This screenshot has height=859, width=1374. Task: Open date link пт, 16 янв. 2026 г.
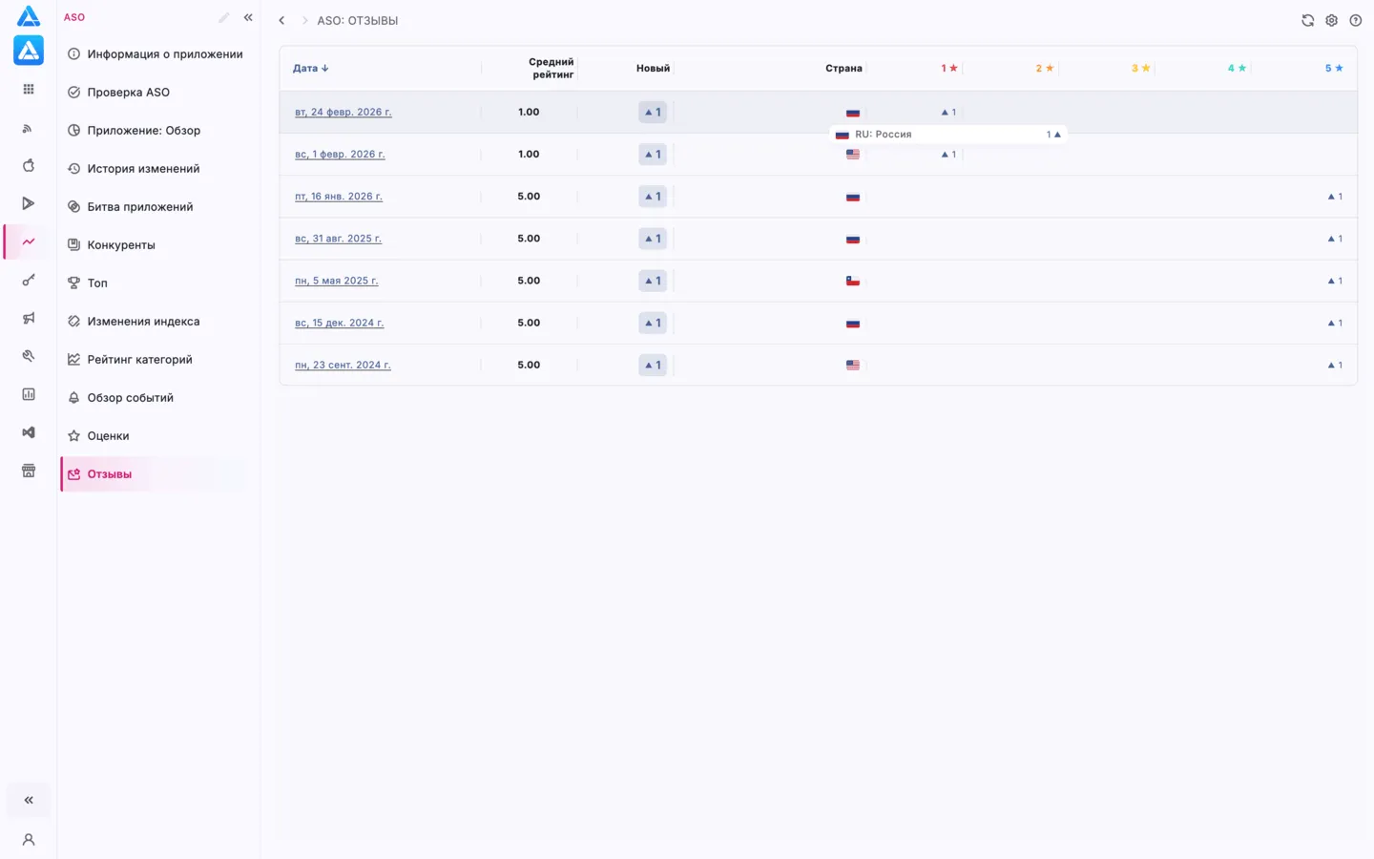coord(339,196)
